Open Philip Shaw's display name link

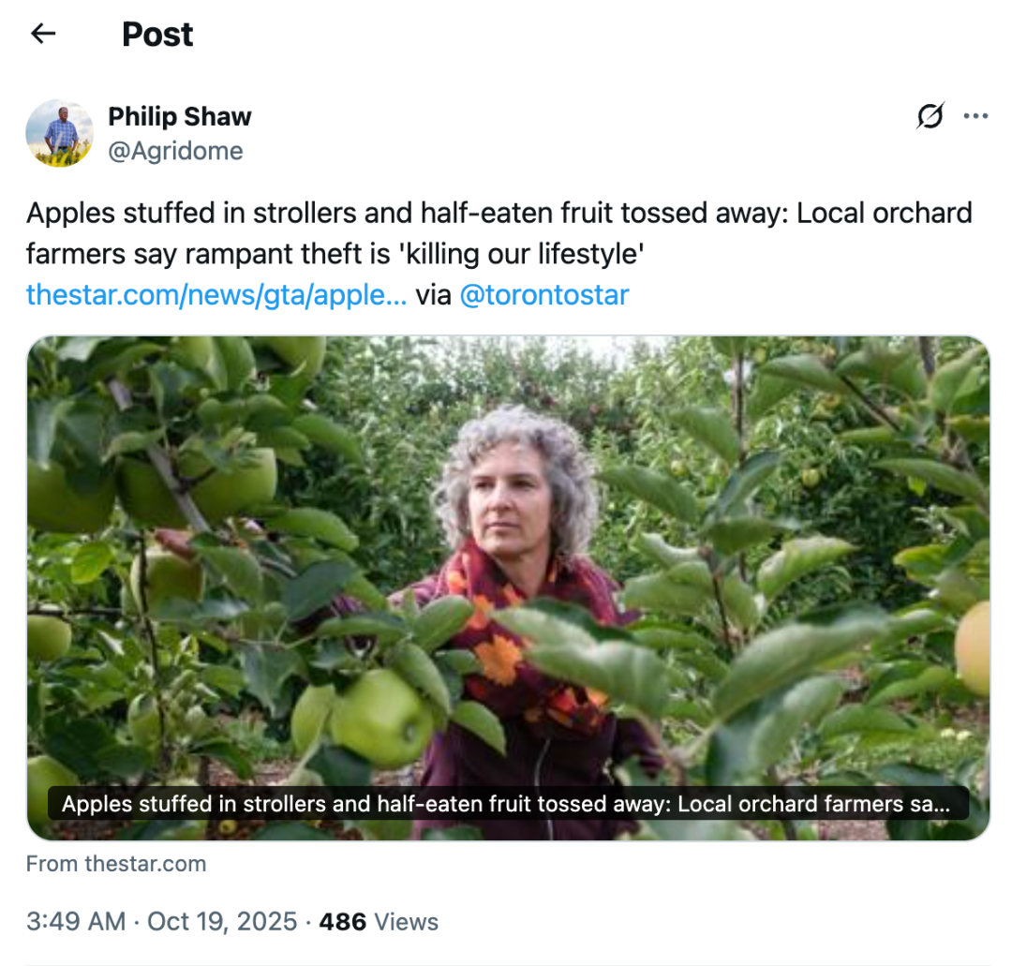tap(180, 116)
